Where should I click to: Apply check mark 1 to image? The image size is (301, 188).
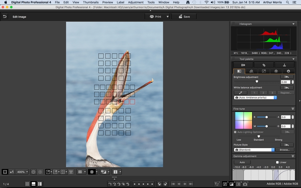pyautogui.click(x=110, y=184)
